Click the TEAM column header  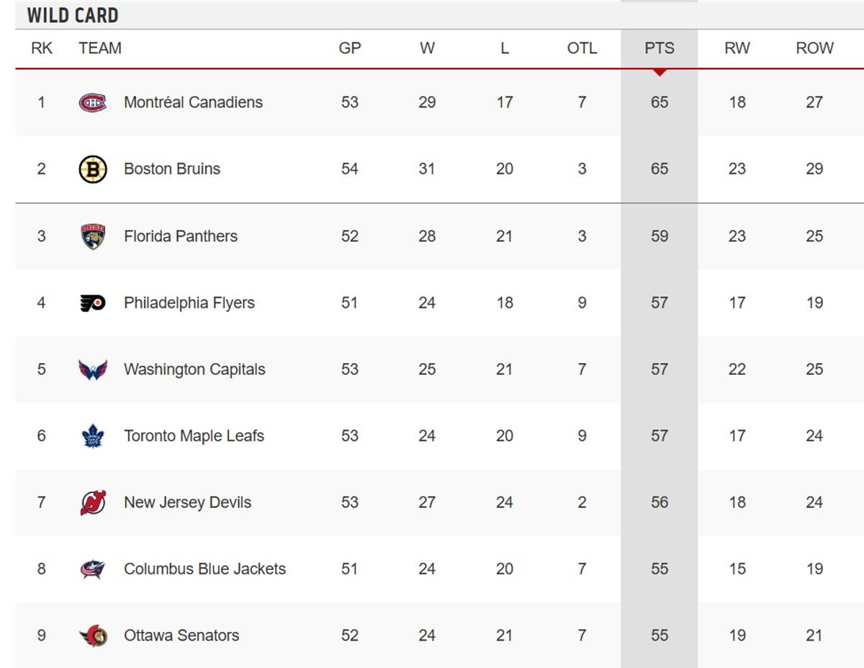point(100,48)
